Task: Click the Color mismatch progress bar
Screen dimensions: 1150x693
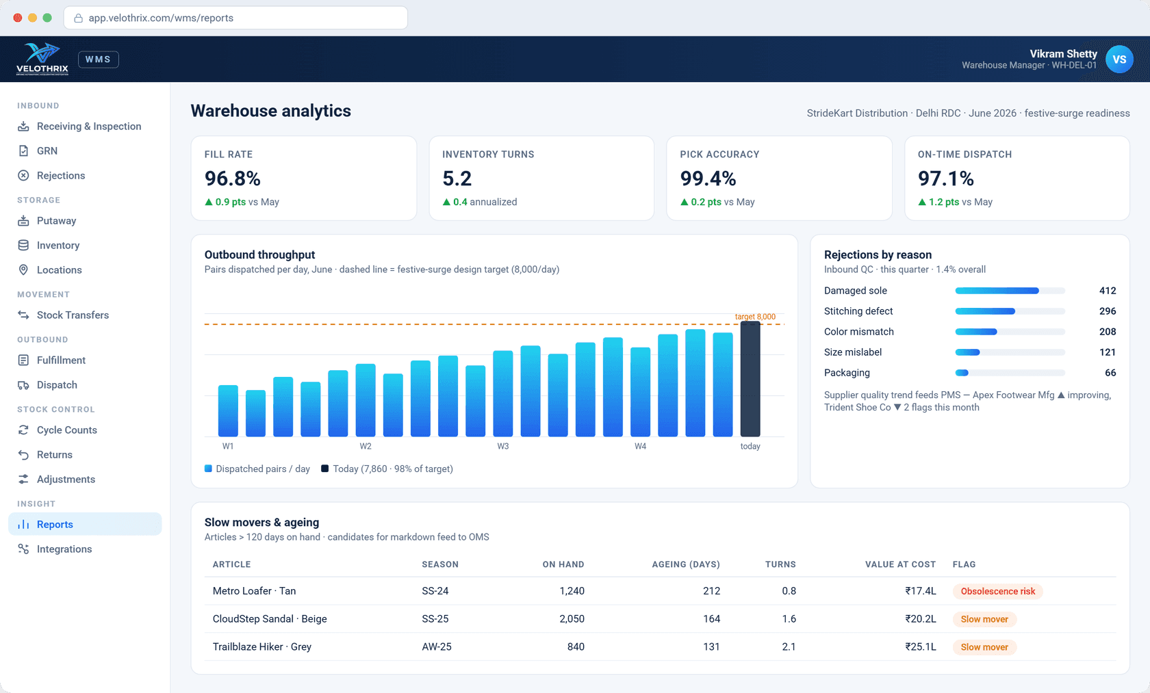Action: tap(1010, 332)
